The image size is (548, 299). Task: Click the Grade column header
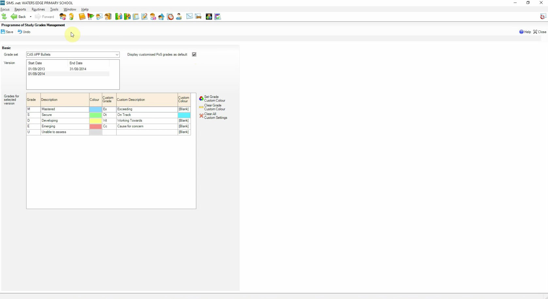(x=33, y=100)
